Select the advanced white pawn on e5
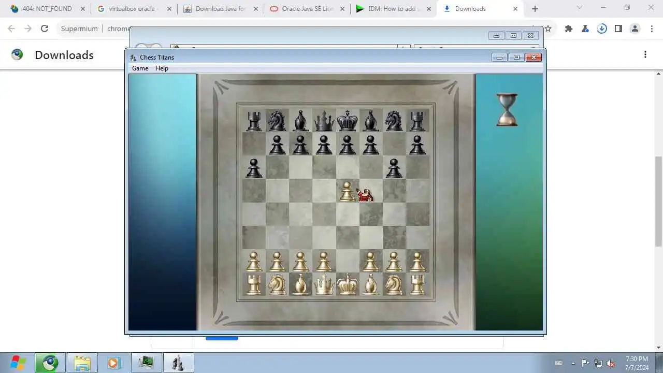The height and width of the screenshot is (373, 663). [x=347, y=191]
